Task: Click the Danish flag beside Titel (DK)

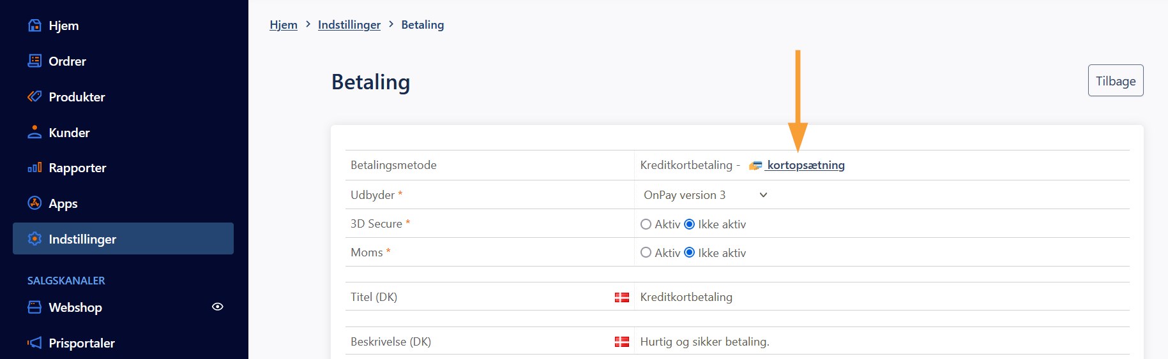Action: [x=622, y=297]
